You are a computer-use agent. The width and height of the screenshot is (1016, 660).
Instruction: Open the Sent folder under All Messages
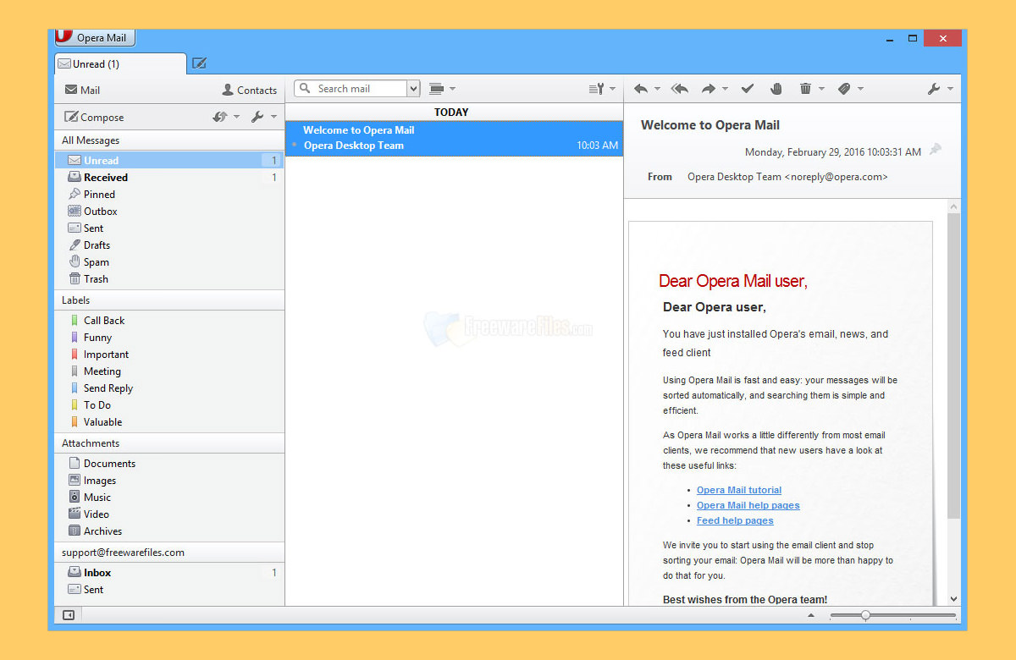point(169,228)
